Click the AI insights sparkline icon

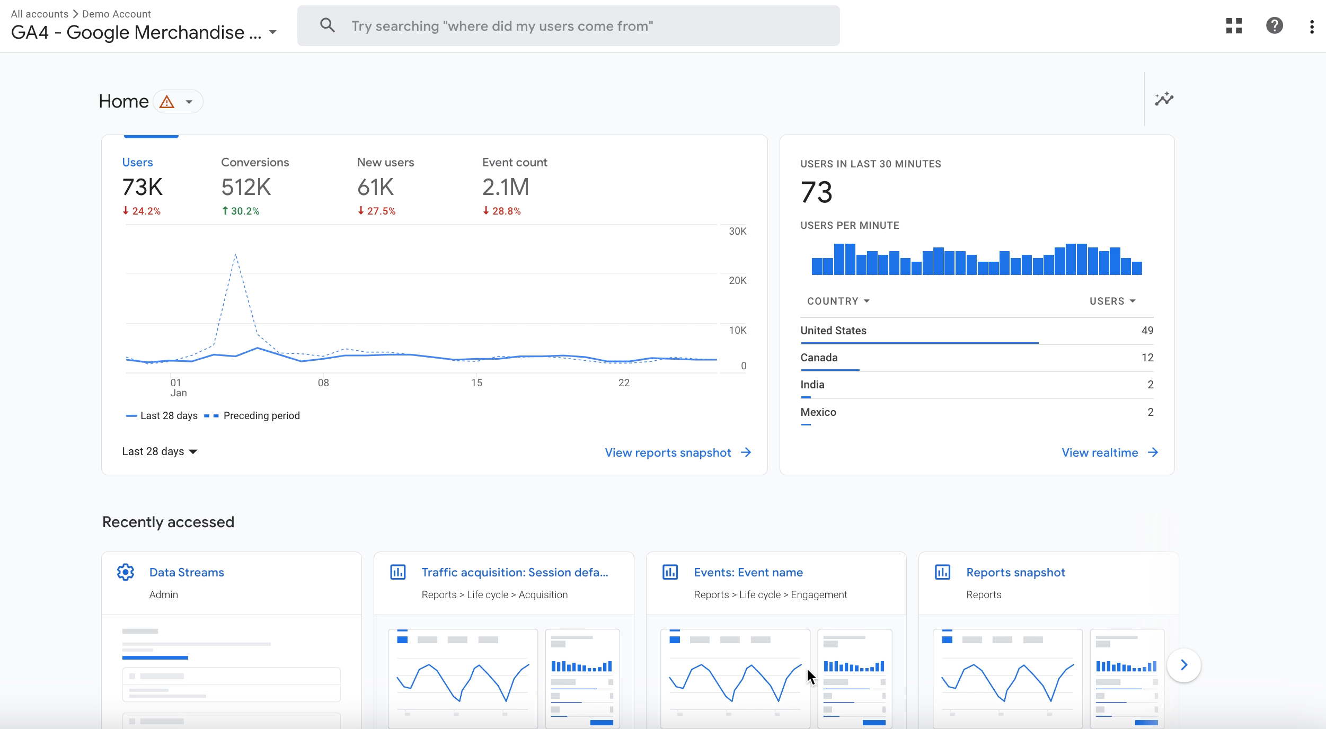coord(1164,100)
